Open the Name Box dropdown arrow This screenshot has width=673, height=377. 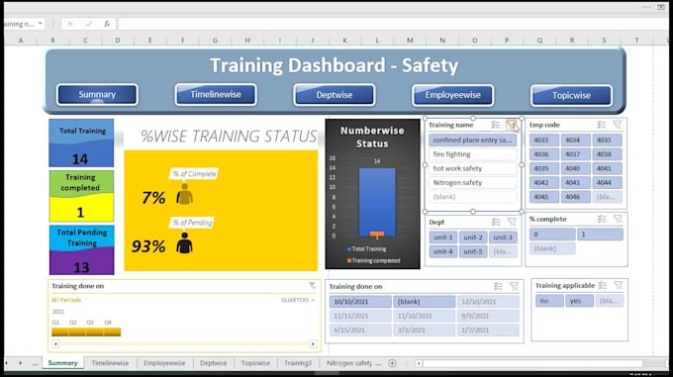pos(41,24)
